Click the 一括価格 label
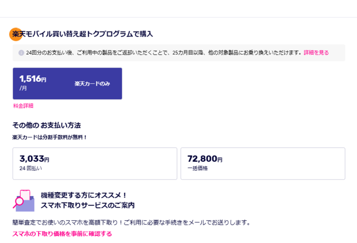Image resolution: width=357 pixels, height=243 pixels. point(198,168)
